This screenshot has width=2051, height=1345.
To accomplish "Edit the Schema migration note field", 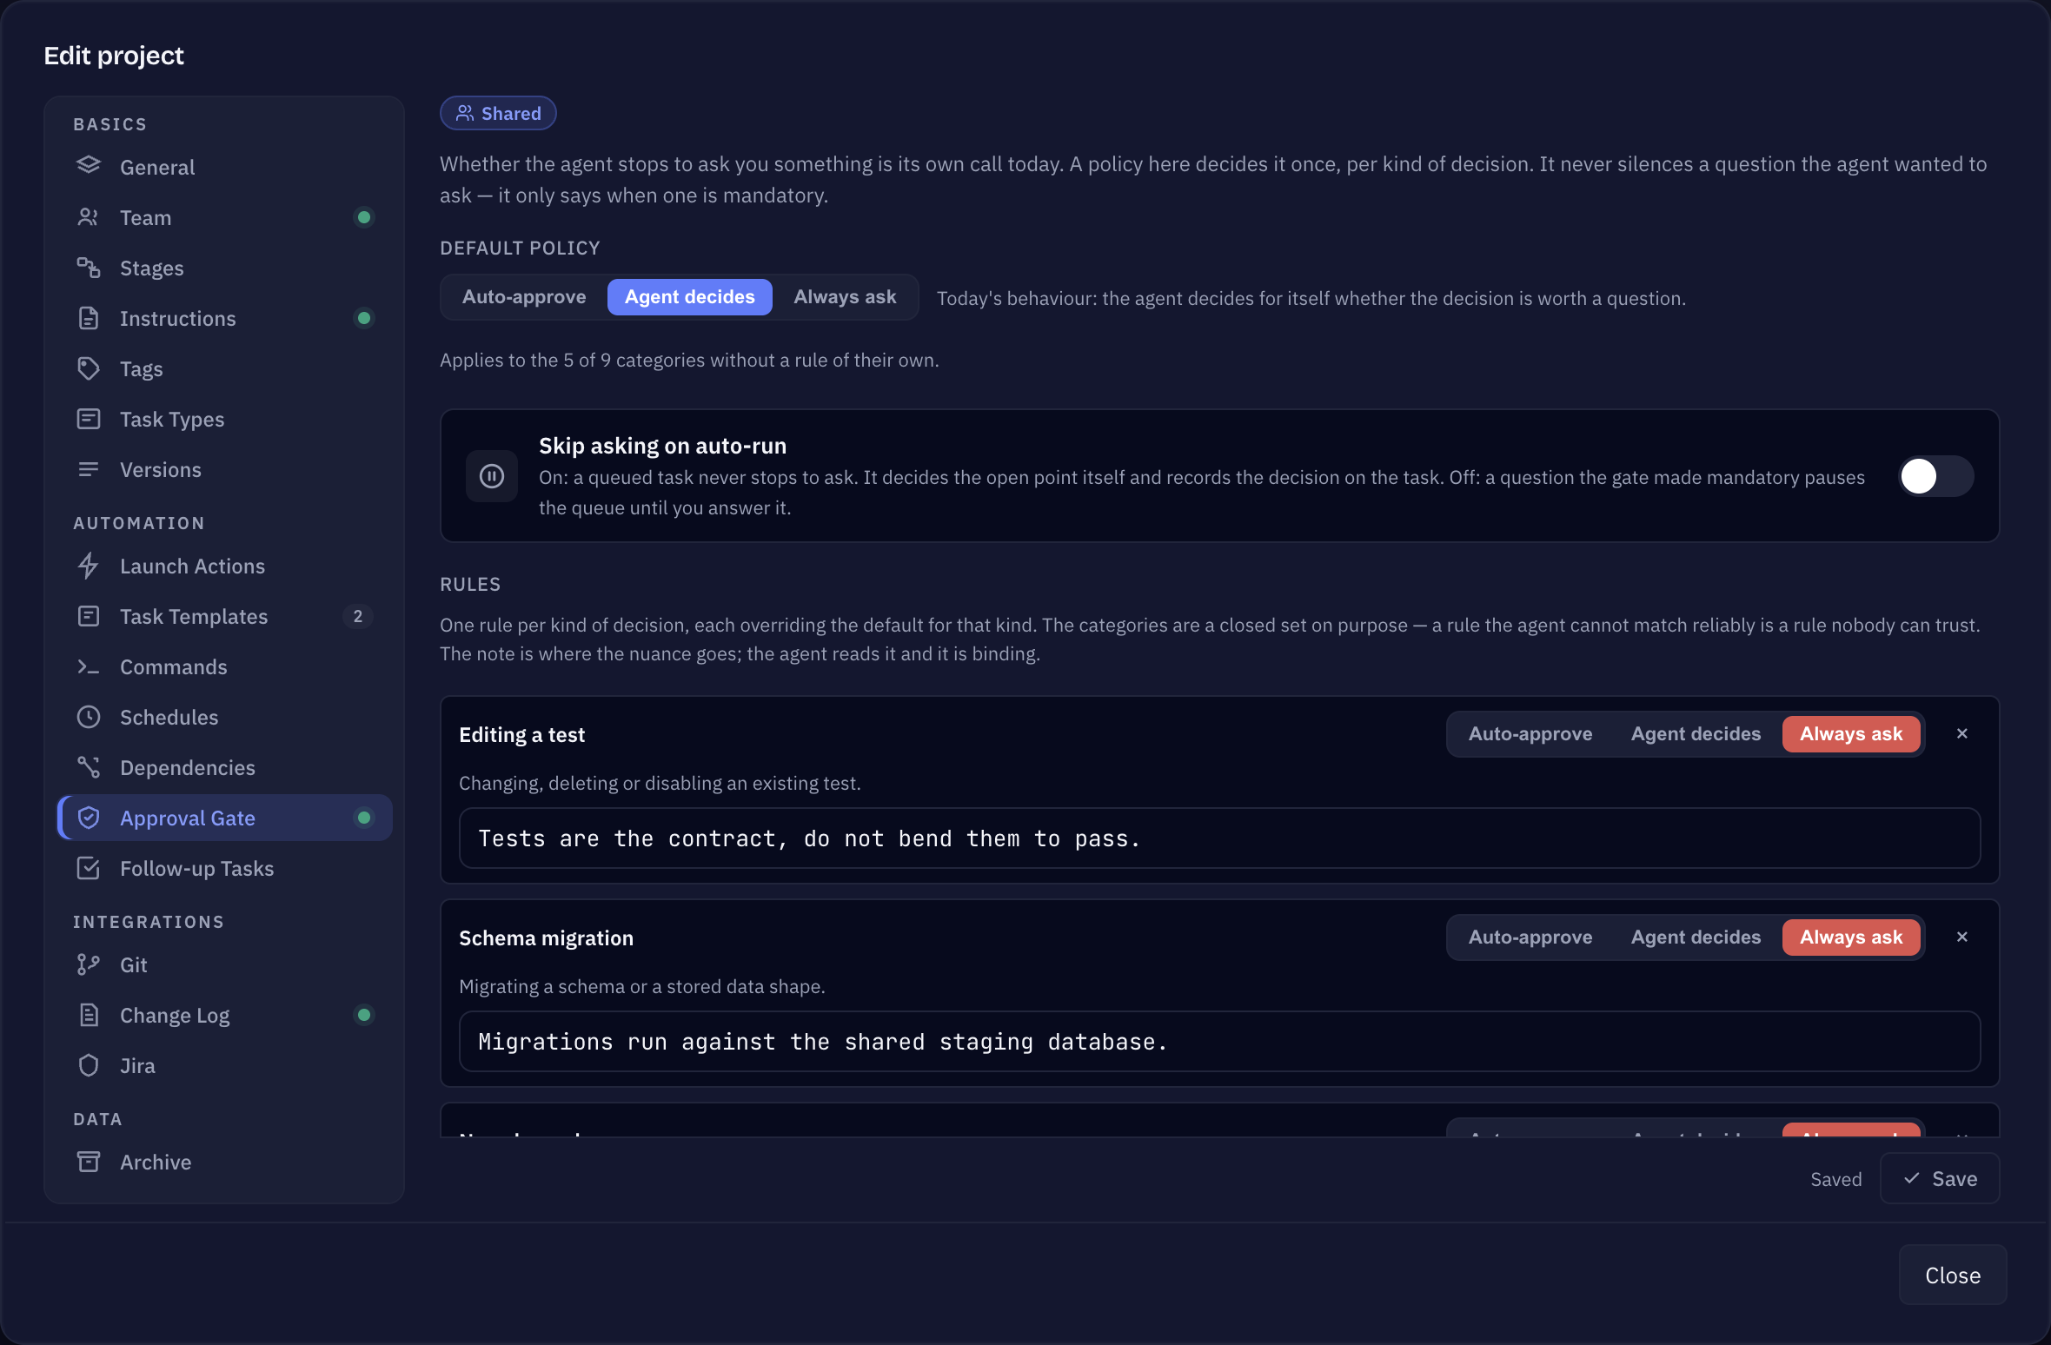I will point(1219,1041).
